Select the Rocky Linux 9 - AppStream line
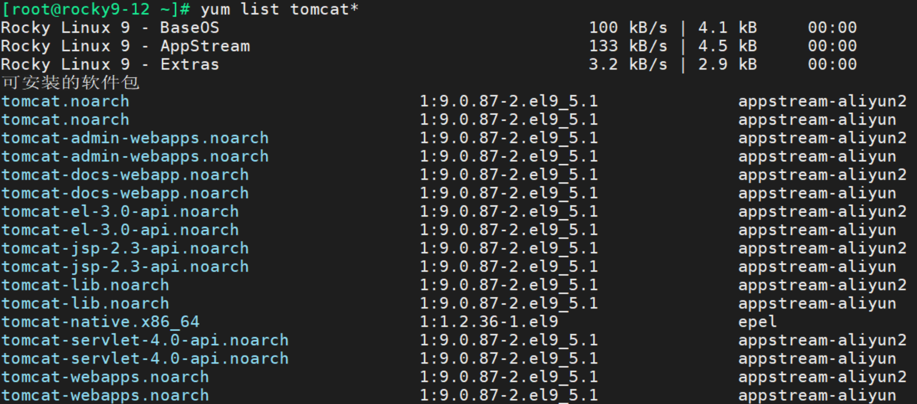This screenshot has height=404, width=917. tap(429, 46)
